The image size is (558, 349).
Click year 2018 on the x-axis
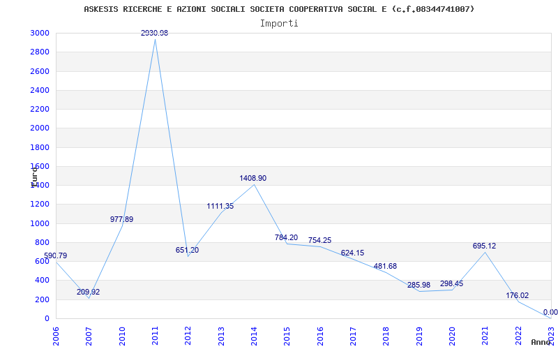[x=386, y=335]
